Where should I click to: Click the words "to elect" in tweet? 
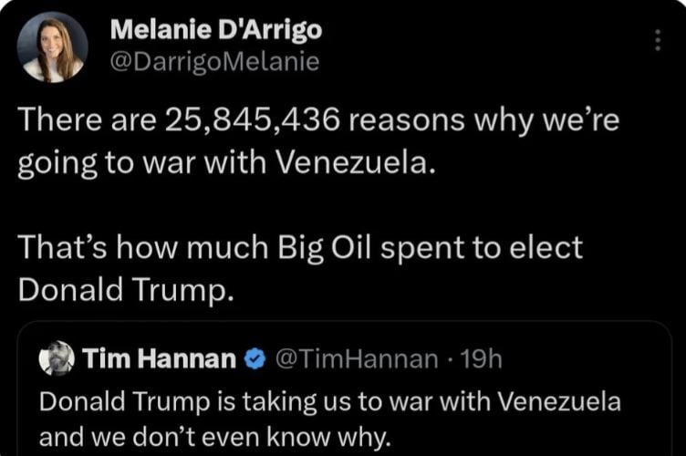pos(533,247)
